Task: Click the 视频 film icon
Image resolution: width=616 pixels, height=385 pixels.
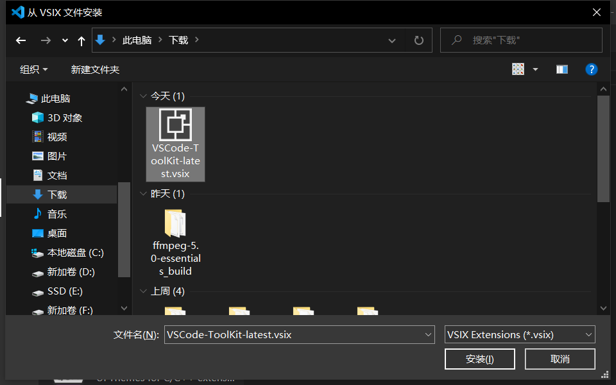Action: [38, 137]
